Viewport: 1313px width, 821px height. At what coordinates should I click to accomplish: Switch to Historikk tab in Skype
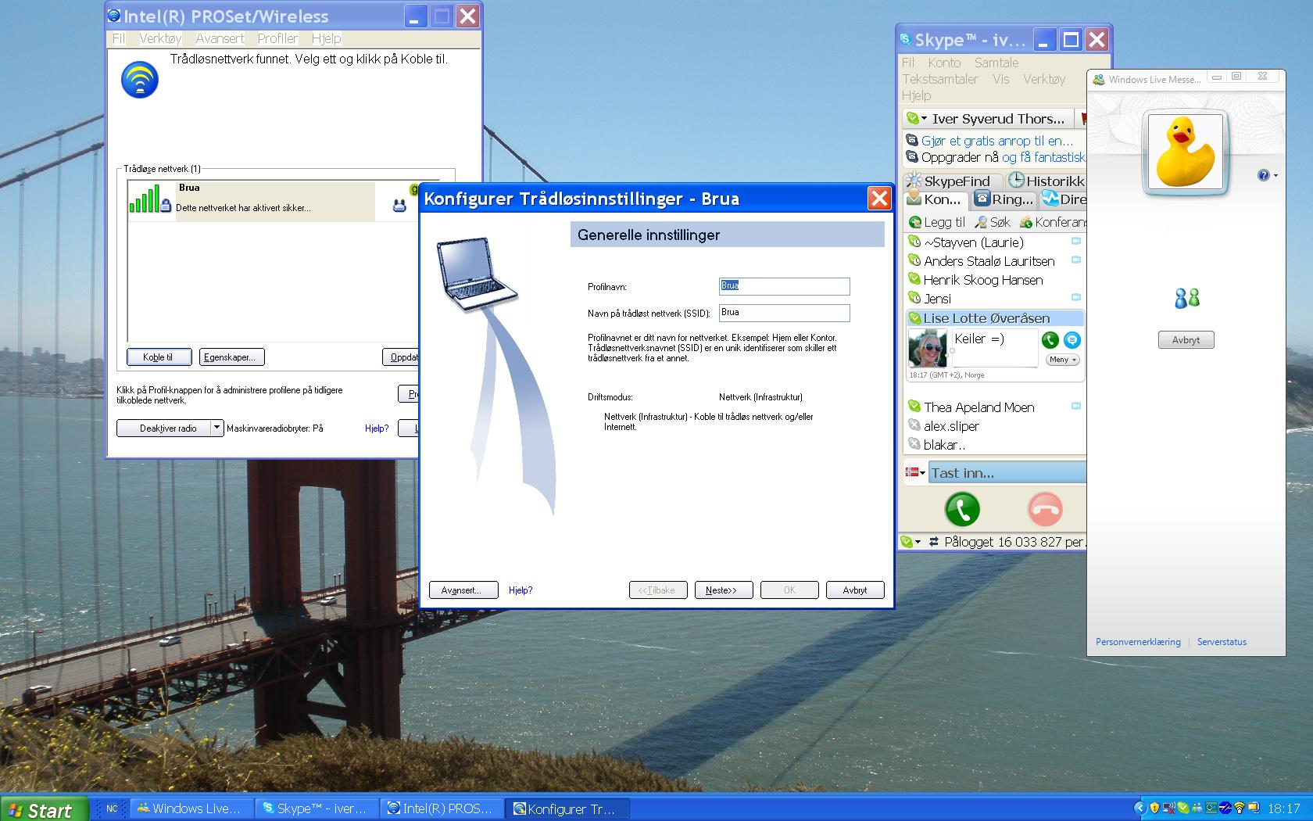tap(1046, 181)
